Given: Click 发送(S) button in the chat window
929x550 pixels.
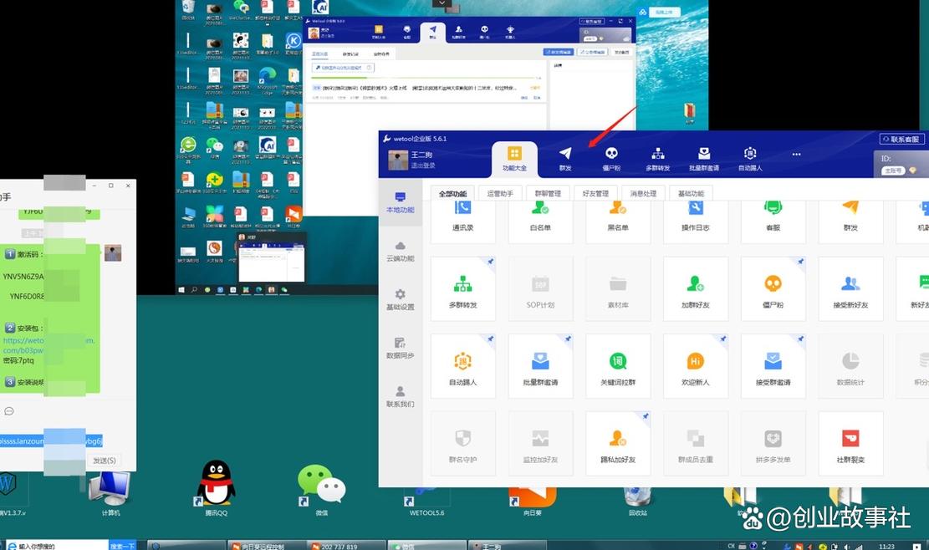Looking at the screenshot, I should click(105, 460).
